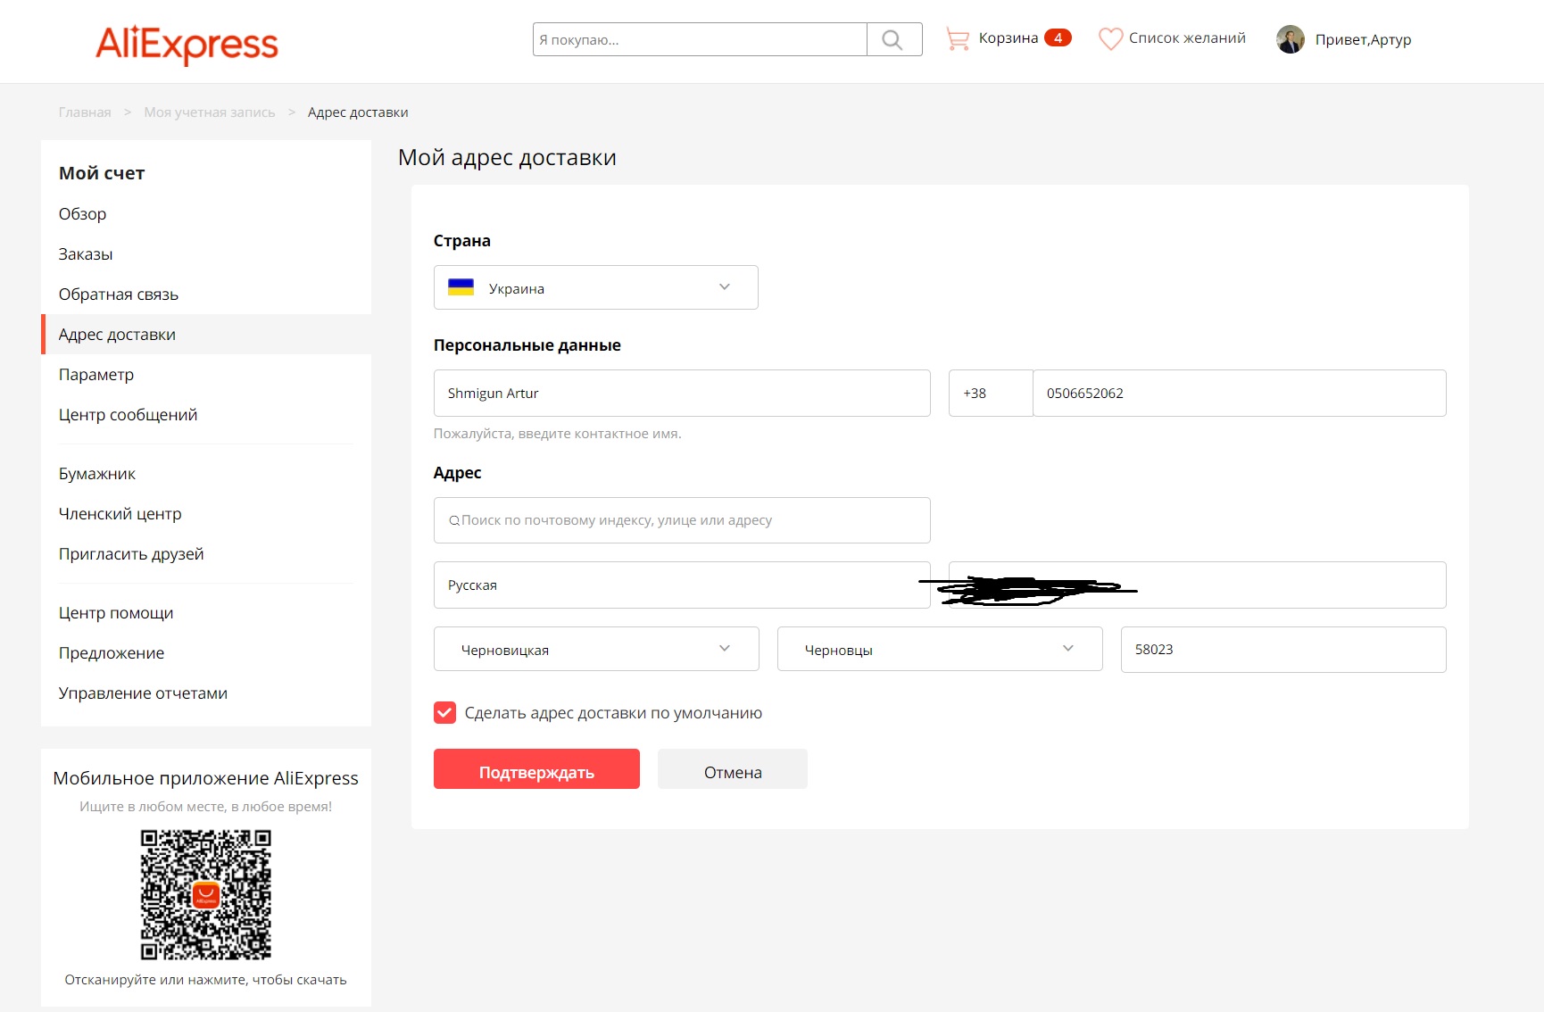Select Бумажник in the sidebar menu

[97, 474]
